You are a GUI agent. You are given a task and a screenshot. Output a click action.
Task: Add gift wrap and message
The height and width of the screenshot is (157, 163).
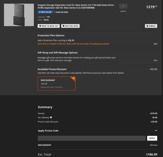point(155,60)
